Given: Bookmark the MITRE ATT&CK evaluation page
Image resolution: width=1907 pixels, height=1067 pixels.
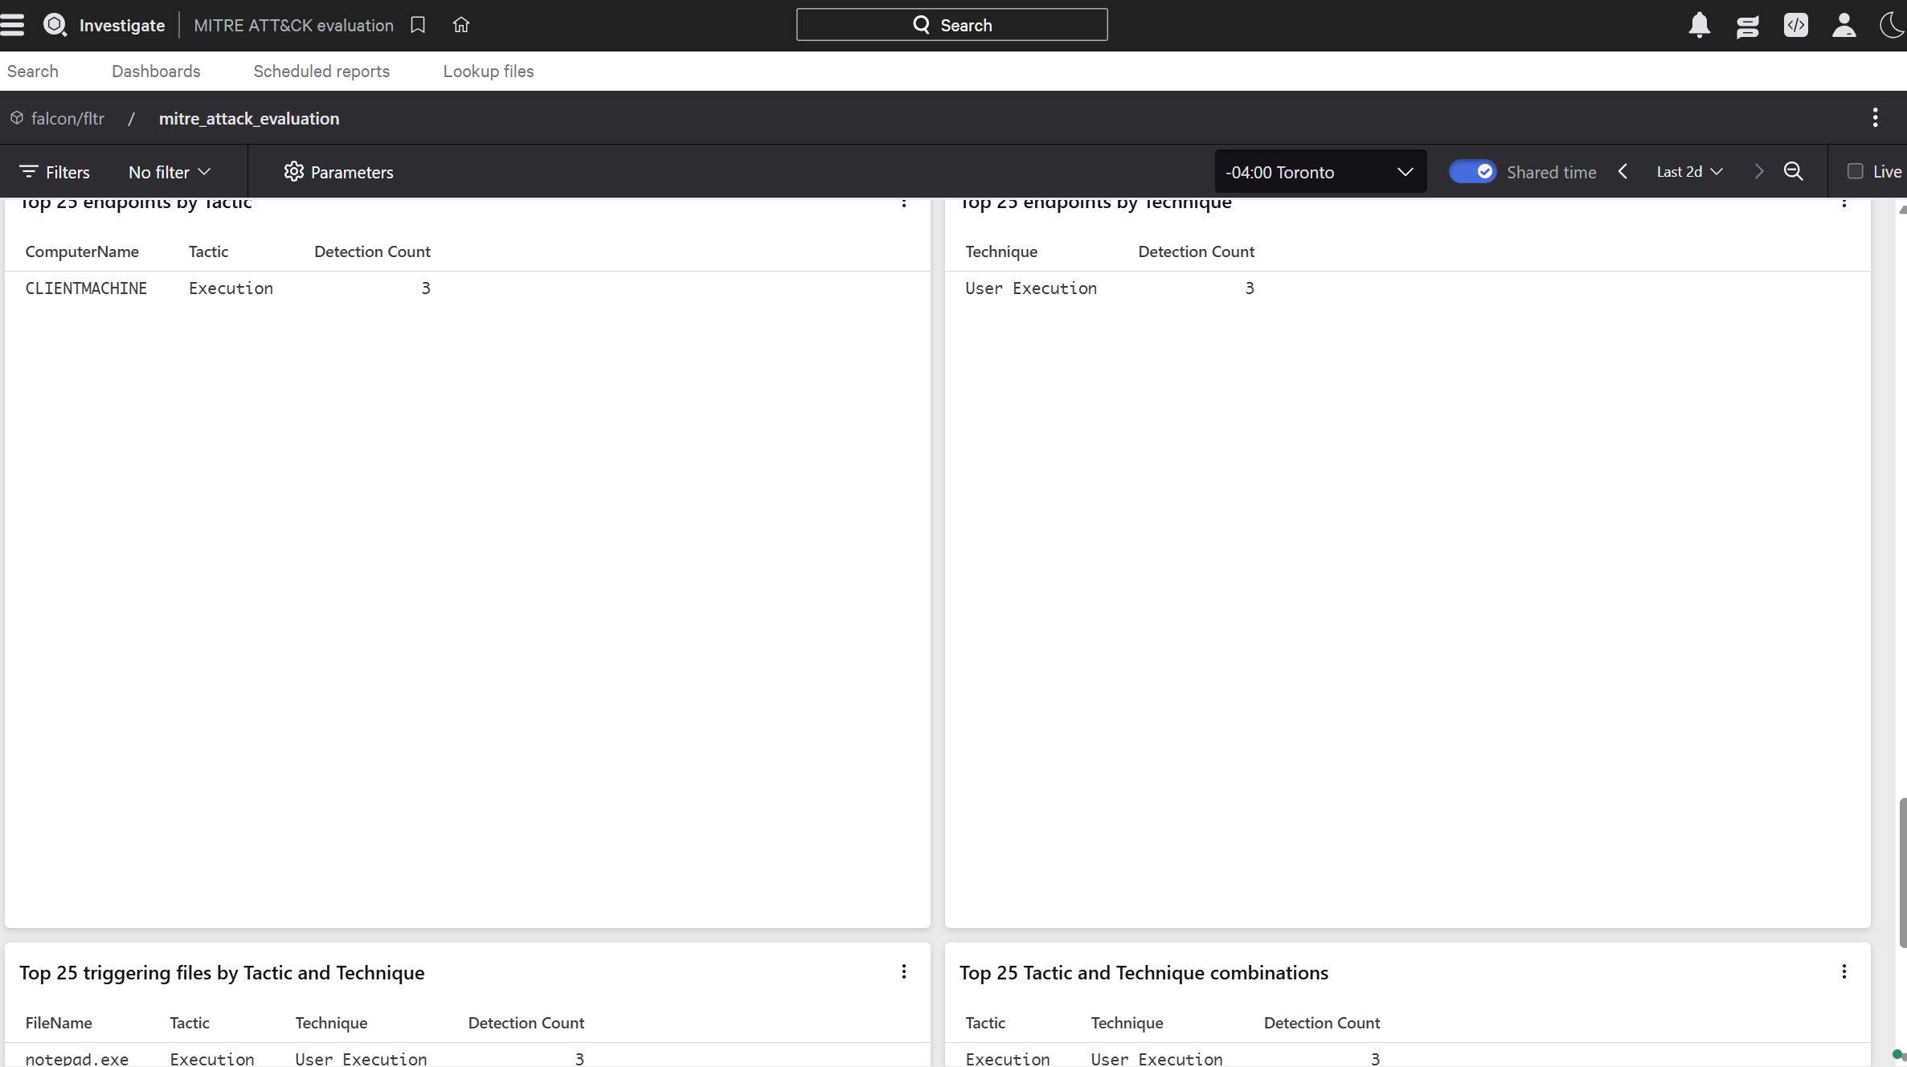Looking at the screenshot, I should (x=418, y=25).
